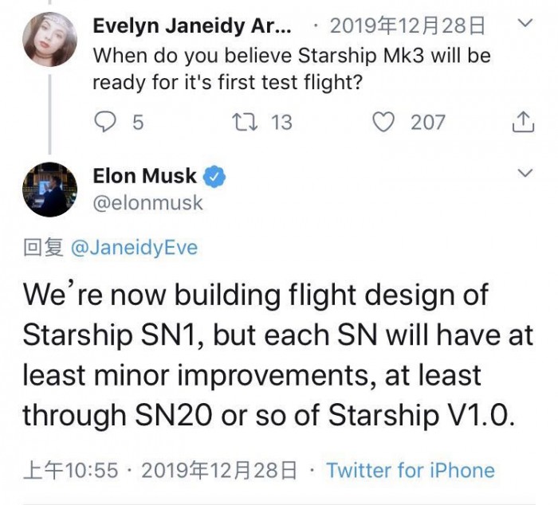Click the date beside Evelyn's name
The height and width of the screenshot is (505, 558).
[407, 26]
